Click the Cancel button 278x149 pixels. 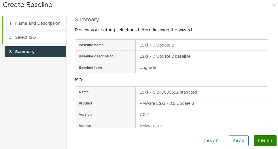(x=212, y=141)
